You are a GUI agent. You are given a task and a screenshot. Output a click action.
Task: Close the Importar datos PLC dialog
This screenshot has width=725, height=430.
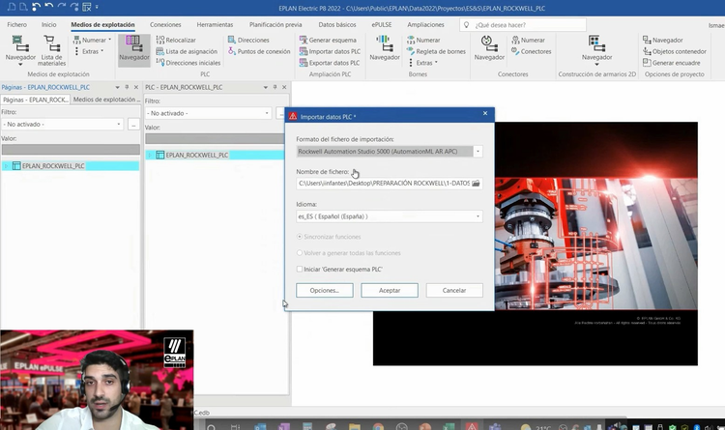click(x=485, y=113)
